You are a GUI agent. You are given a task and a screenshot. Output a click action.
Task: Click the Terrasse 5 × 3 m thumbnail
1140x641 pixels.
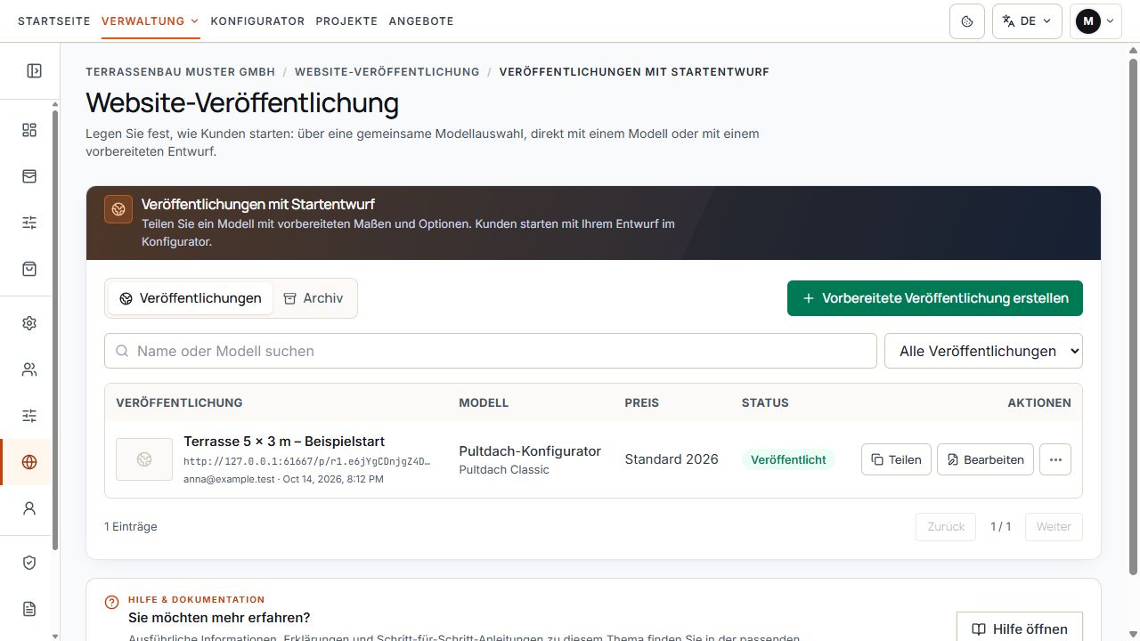pos(144,459)
